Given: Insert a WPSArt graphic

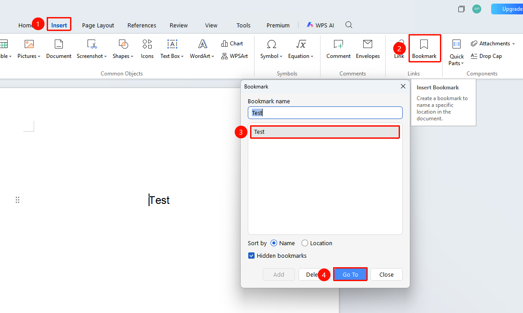Looking at the screenshot, I should tap(234, 56).
